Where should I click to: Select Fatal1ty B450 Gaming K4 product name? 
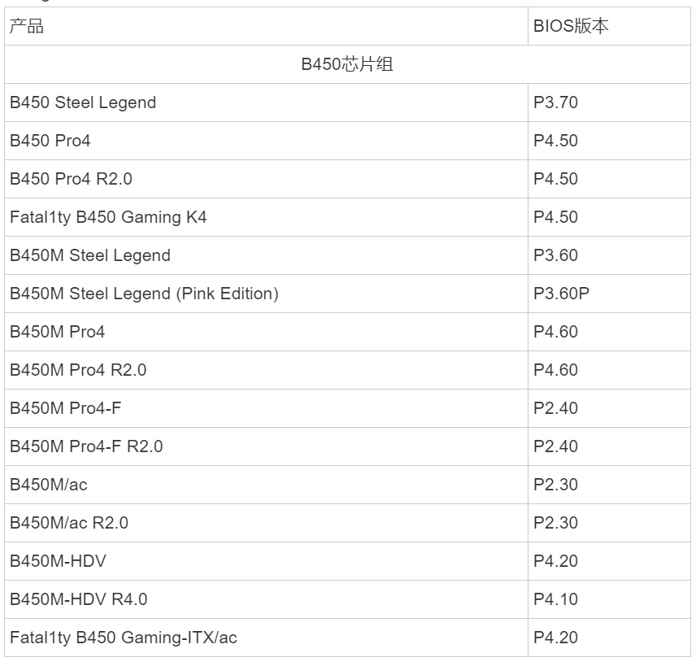(108, 218)
